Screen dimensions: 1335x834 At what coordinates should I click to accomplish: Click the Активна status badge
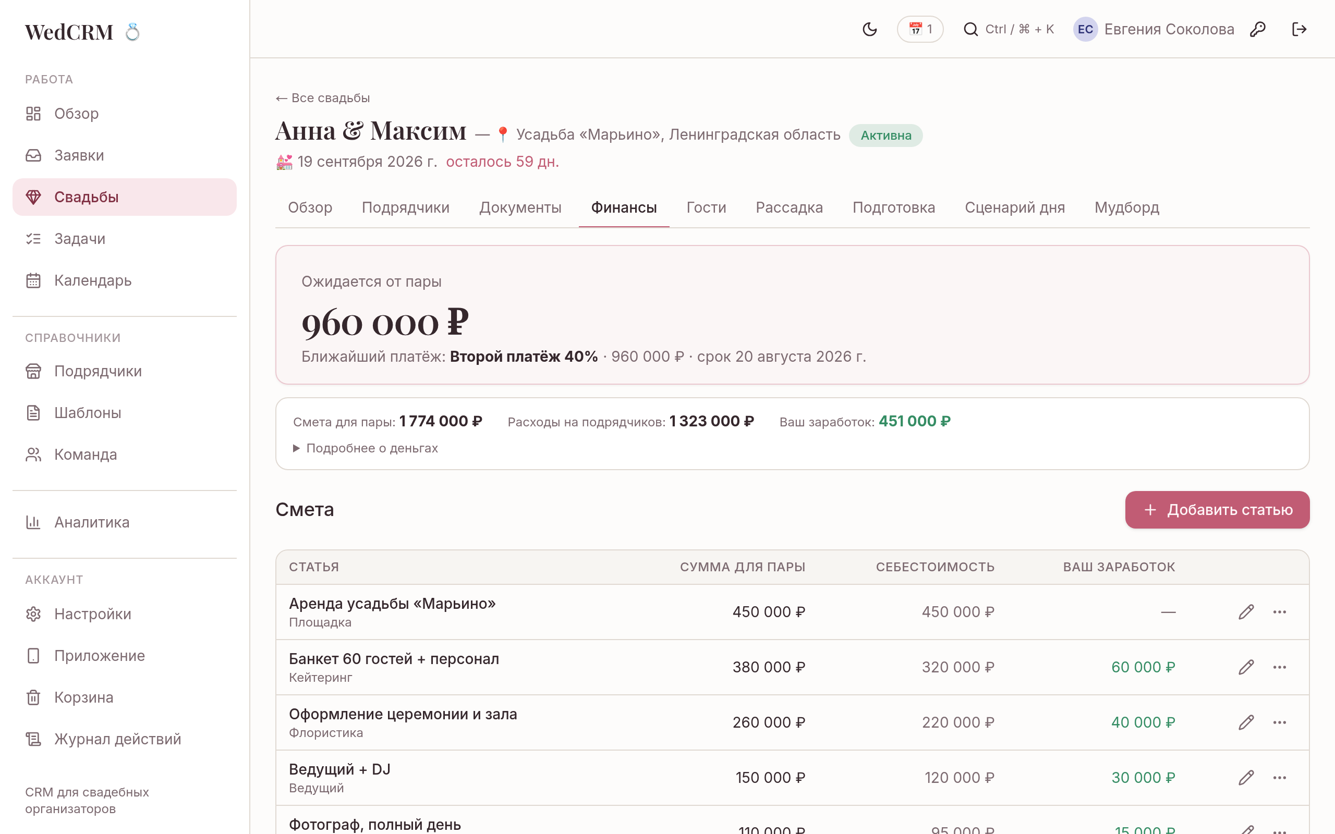(885, 136)
